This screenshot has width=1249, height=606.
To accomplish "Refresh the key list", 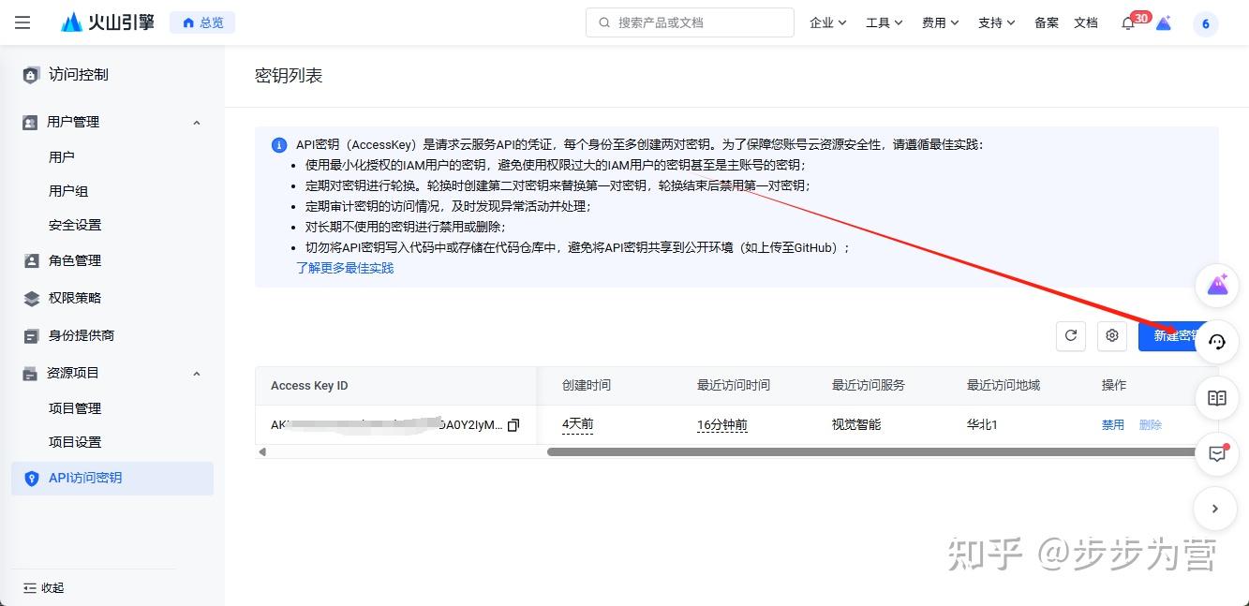I will 1071,335.
